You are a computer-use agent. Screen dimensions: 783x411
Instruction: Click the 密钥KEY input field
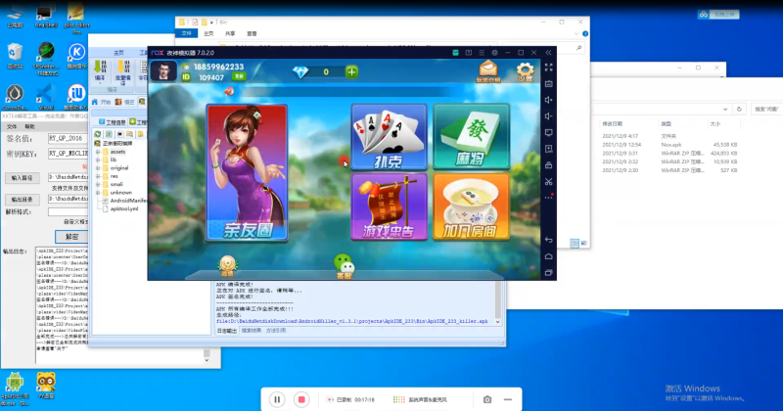point(68,154)
